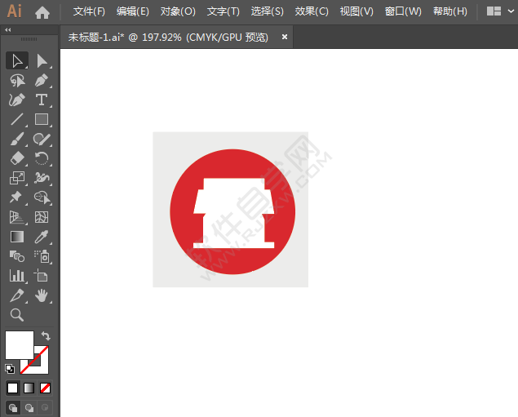Set paint mode to Gradient

point(29,388)
